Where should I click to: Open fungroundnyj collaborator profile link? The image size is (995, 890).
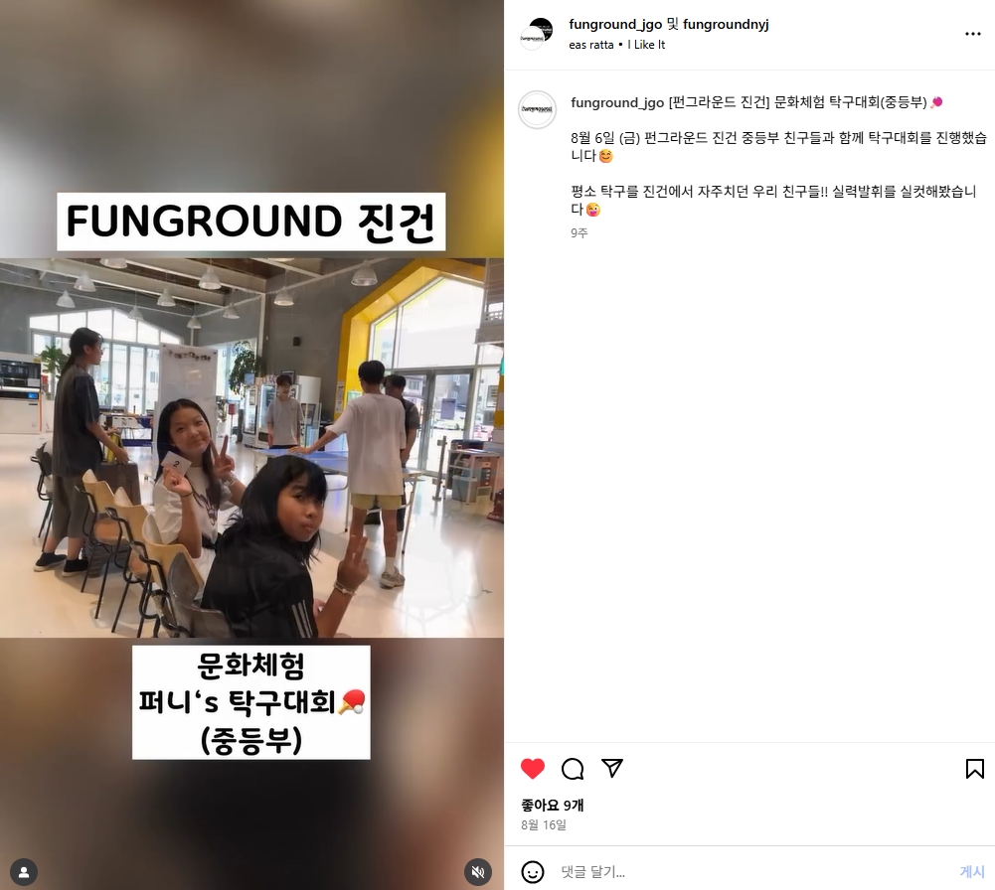tap(726, 24)
